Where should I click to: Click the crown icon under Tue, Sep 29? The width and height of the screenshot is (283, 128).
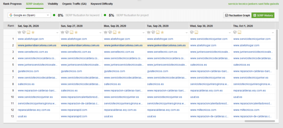point(149,32)
